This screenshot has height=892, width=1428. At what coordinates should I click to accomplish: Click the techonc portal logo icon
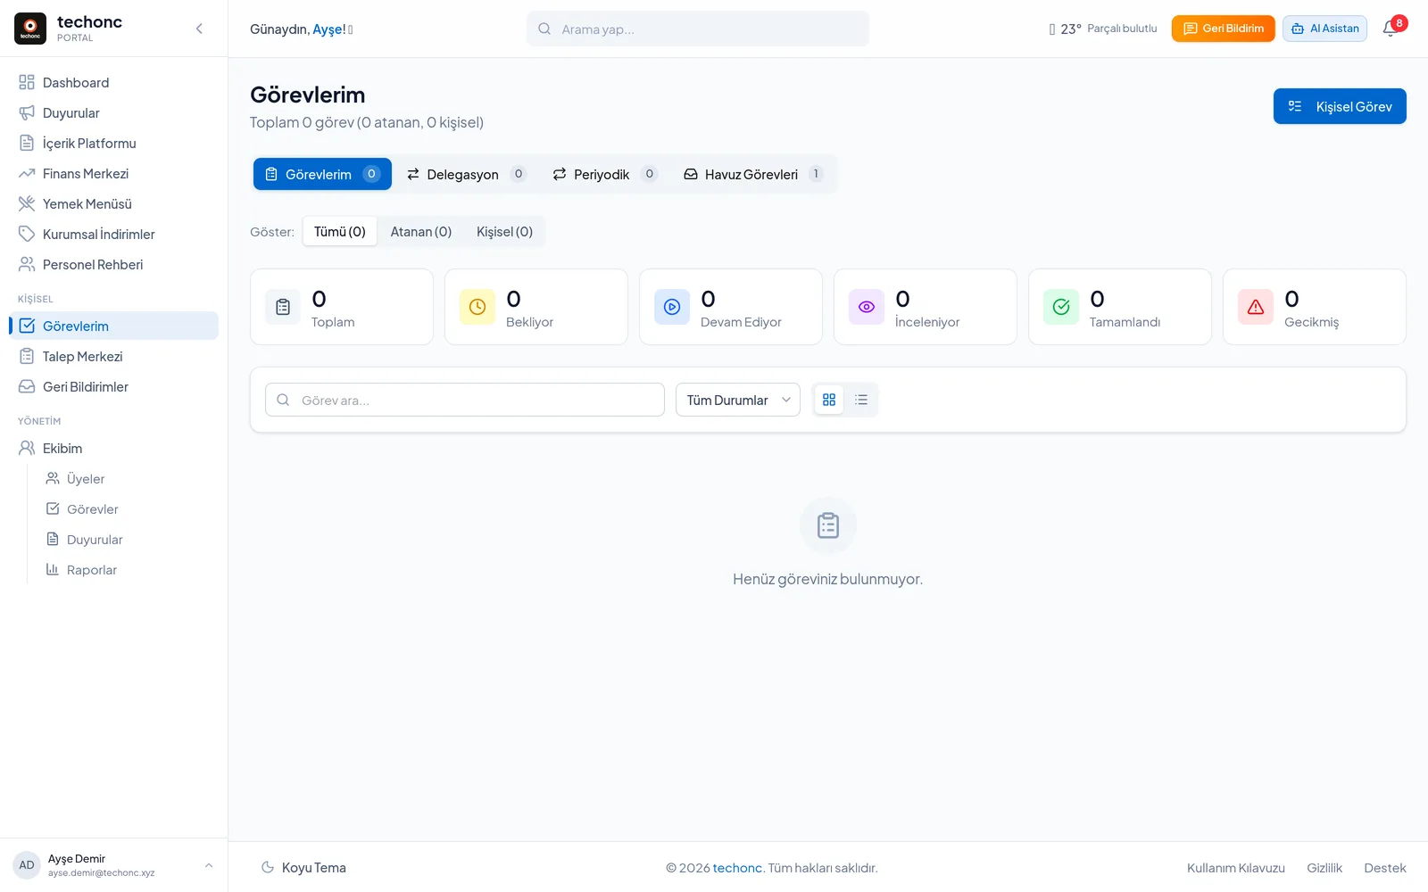click(x=30, y=29)
